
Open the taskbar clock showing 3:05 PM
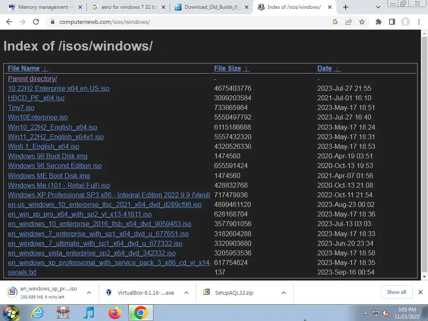click(407, 313)
